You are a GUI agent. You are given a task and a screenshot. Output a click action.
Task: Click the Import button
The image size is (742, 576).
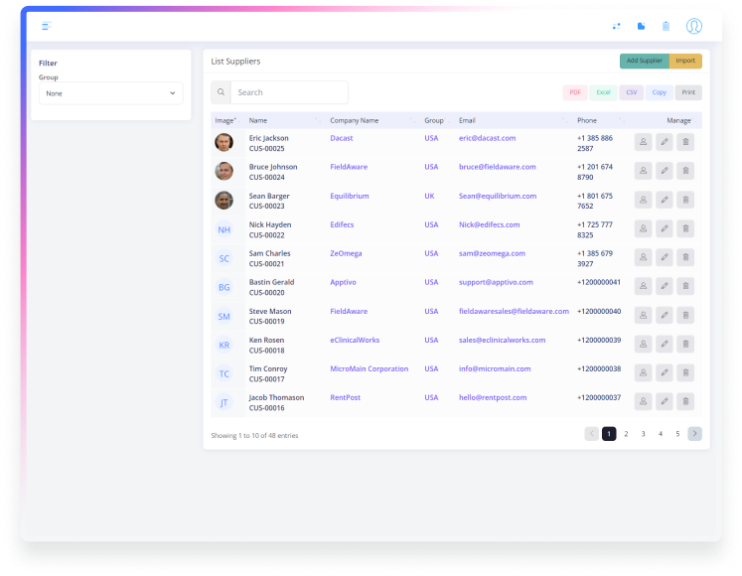tap(685, 61)
